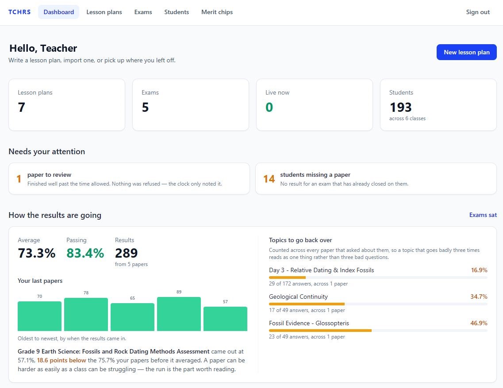The width and height of the screenshot is (503, 388).
Task: Click the Geological Continuity topic
Action: click(x=298, y=297)
